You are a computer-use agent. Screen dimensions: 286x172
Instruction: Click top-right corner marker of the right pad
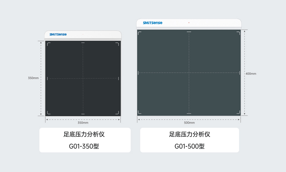click(238, 33)
